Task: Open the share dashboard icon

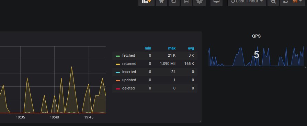Action: [174, 2]
